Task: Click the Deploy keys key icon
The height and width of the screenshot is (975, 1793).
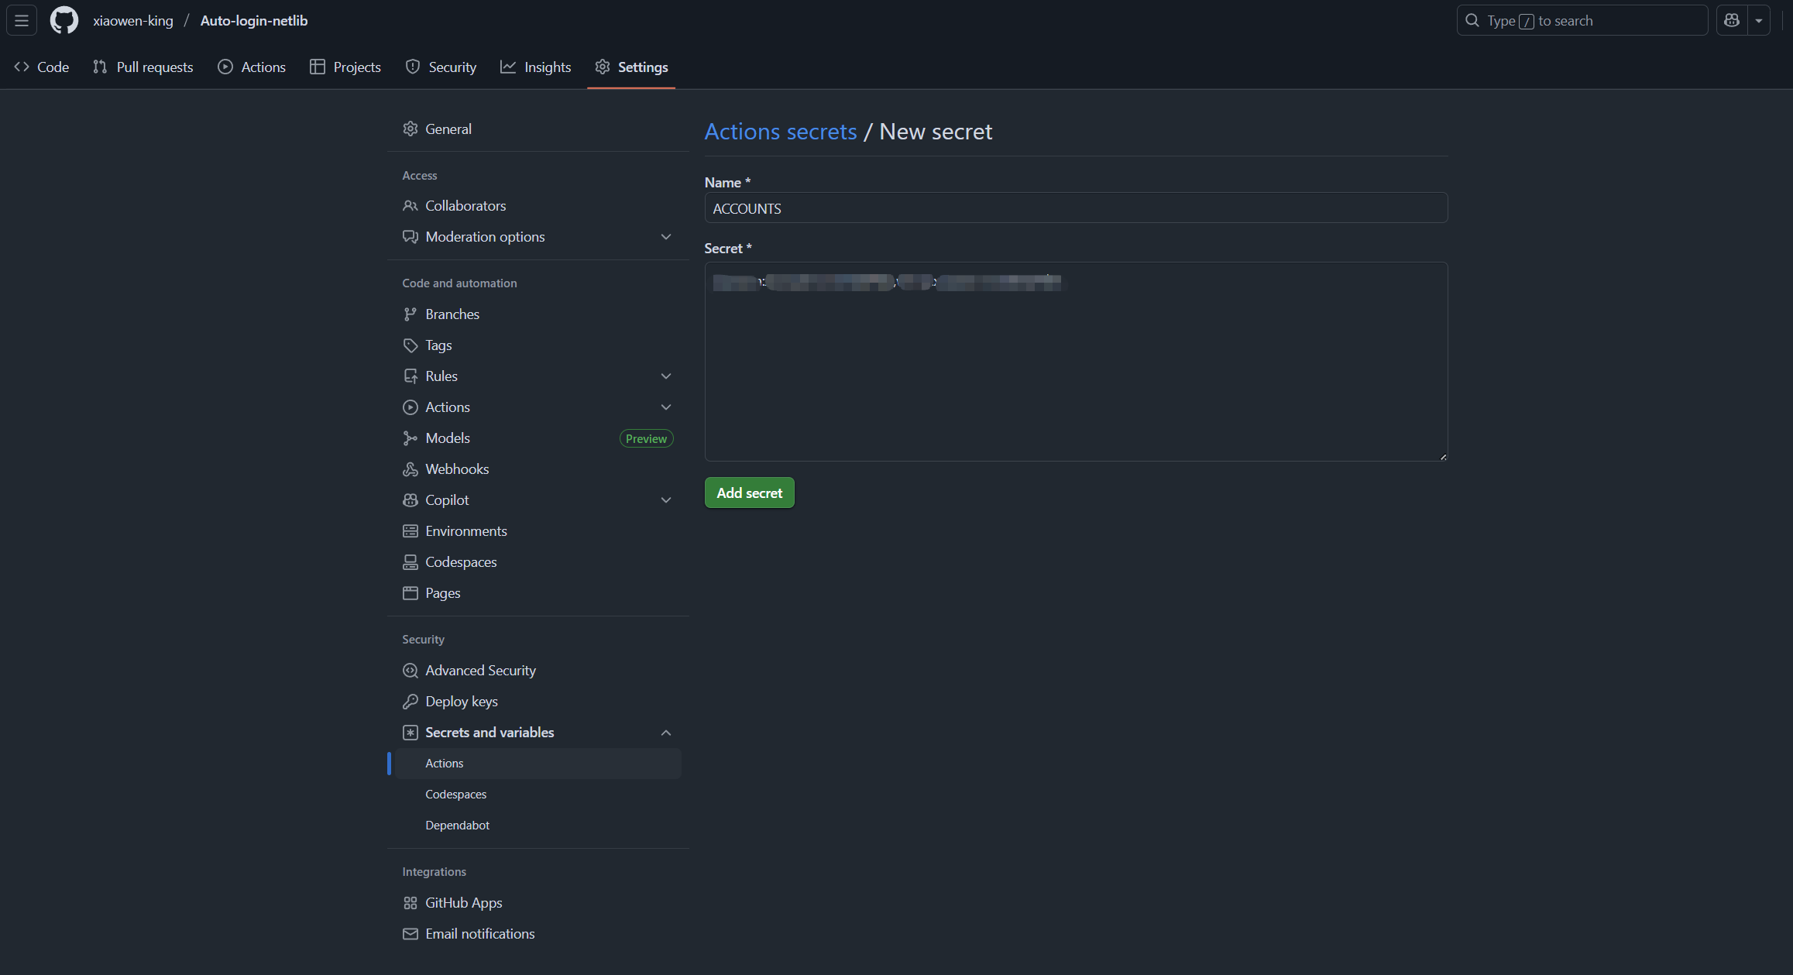Action: point(410,702)
